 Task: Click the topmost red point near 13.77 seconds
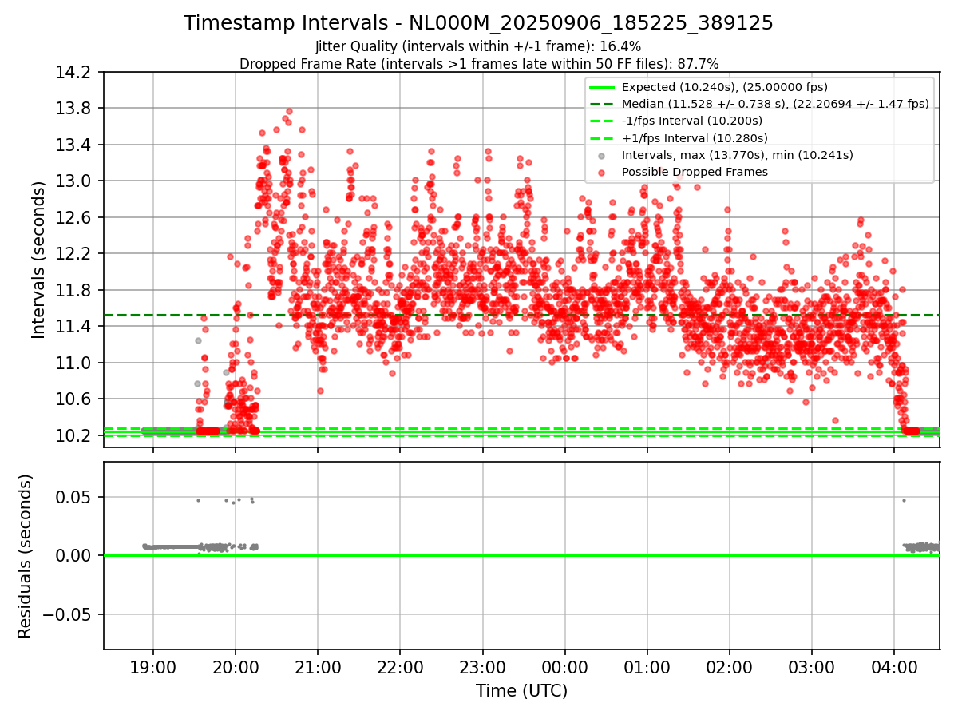tap(289, 111)
